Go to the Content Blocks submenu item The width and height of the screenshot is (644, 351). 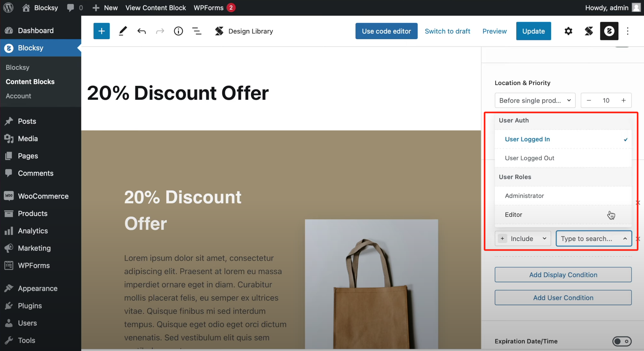point(30,82)
